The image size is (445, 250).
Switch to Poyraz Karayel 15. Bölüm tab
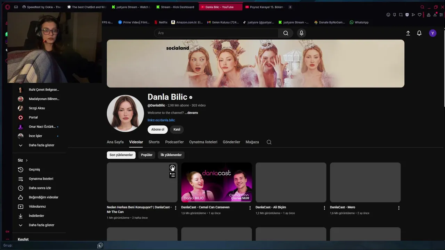coord(264,7)
